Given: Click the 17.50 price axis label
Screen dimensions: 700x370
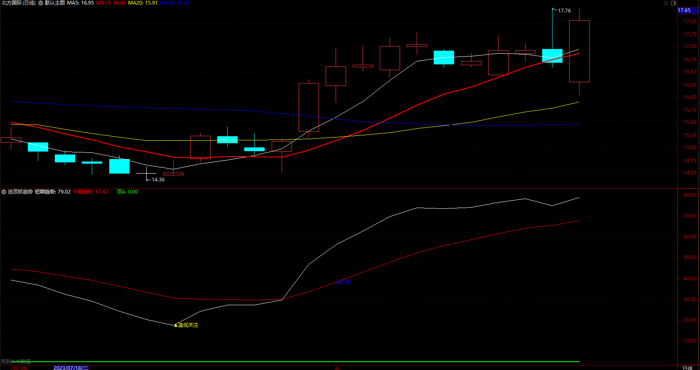Looking at the screenshot, I should point(690,22).
